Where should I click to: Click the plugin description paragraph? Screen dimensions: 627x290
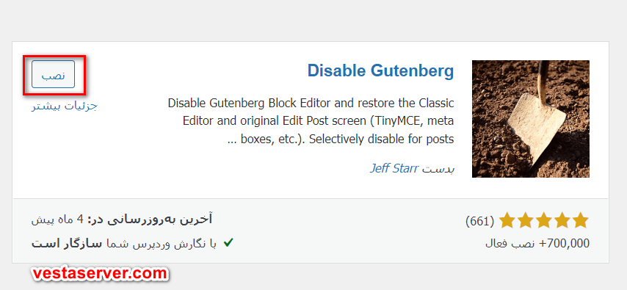311,121
